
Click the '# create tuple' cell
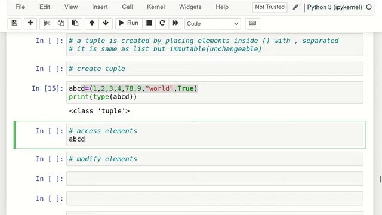(215, 69)
